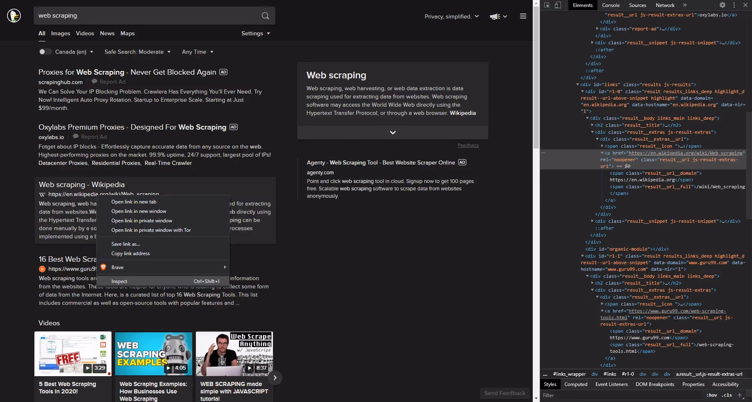This screenshot has height=402, width=752.
Task: Play the 3:29 video thumbnail
Action: pos(73,354)
